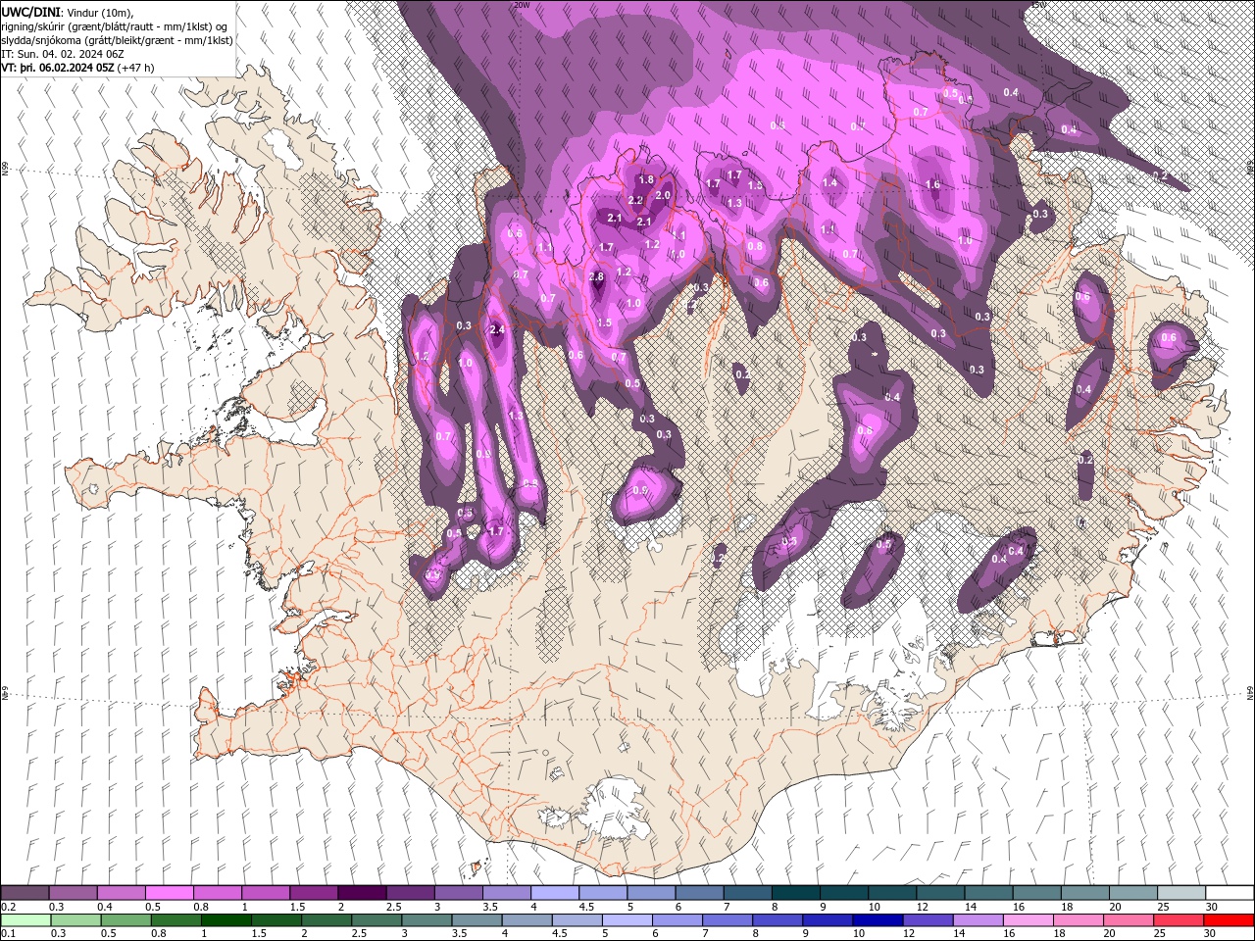Click the 'slydda/snjókoma' legend description line
Image resolution: width=1255 pixels, height=941 pixels.
117,40
